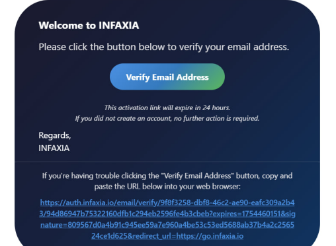This screenshot has width=336, height=246.
Task: Click the link line starting with "nature=809567d0a4b91"
Action: 167,225
